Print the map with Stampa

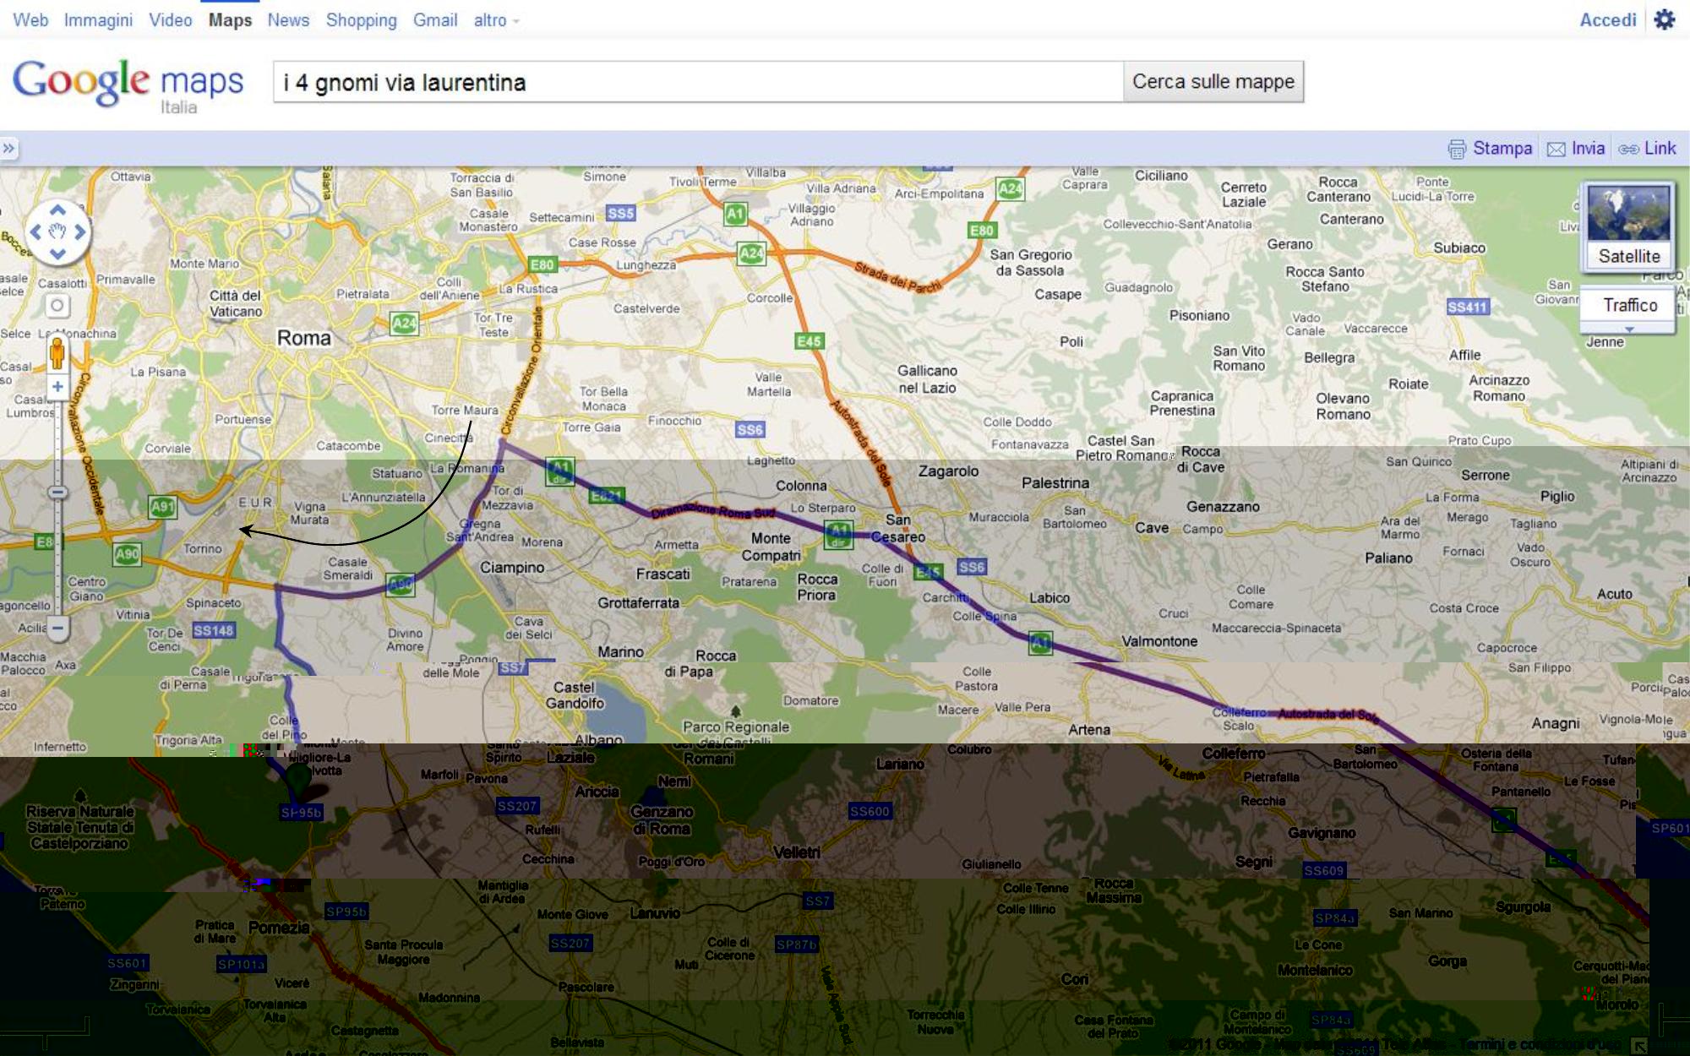(x=1490, y=149)
